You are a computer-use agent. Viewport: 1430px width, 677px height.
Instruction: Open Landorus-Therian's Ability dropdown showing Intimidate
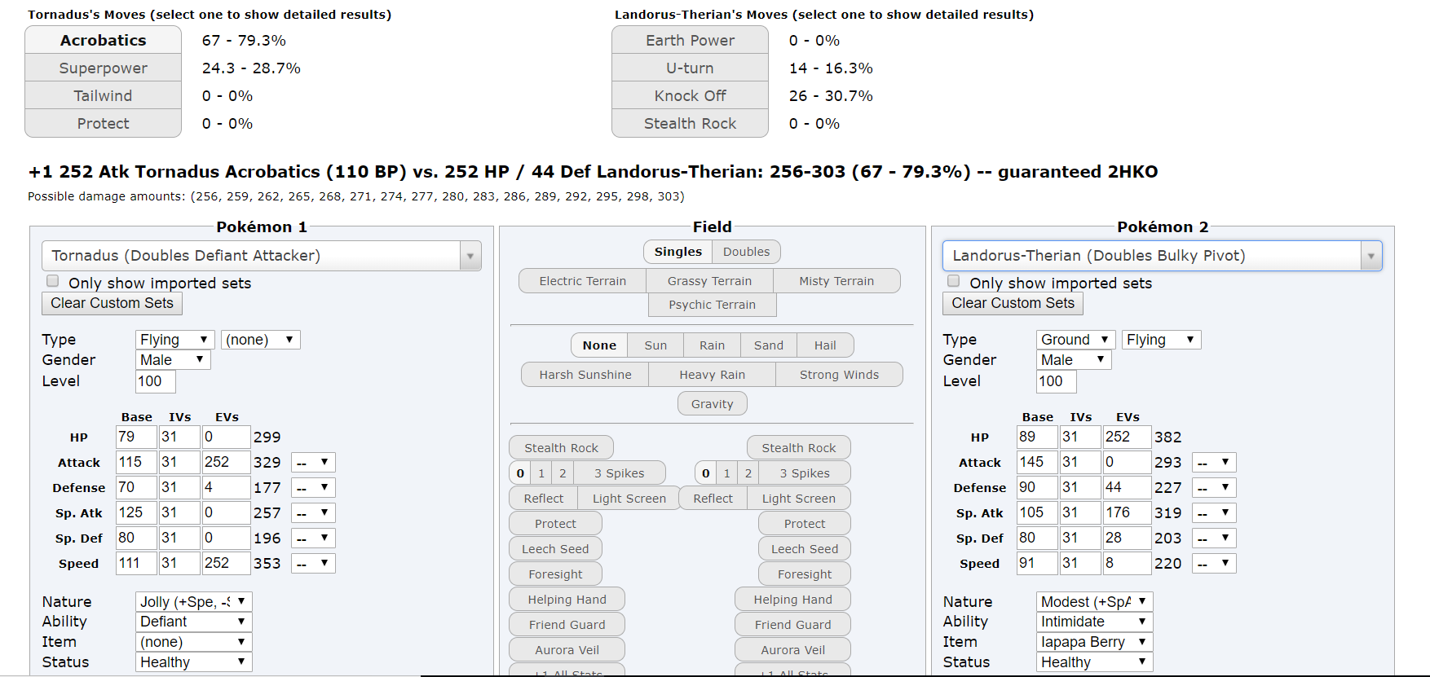[1095, 622]
